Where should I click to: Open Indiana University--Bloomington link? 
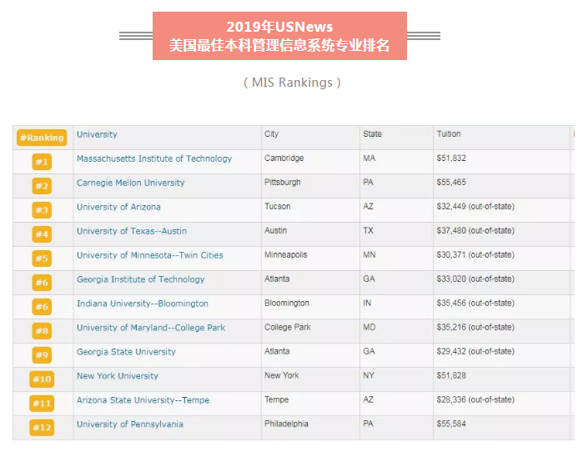coord(143,304)
